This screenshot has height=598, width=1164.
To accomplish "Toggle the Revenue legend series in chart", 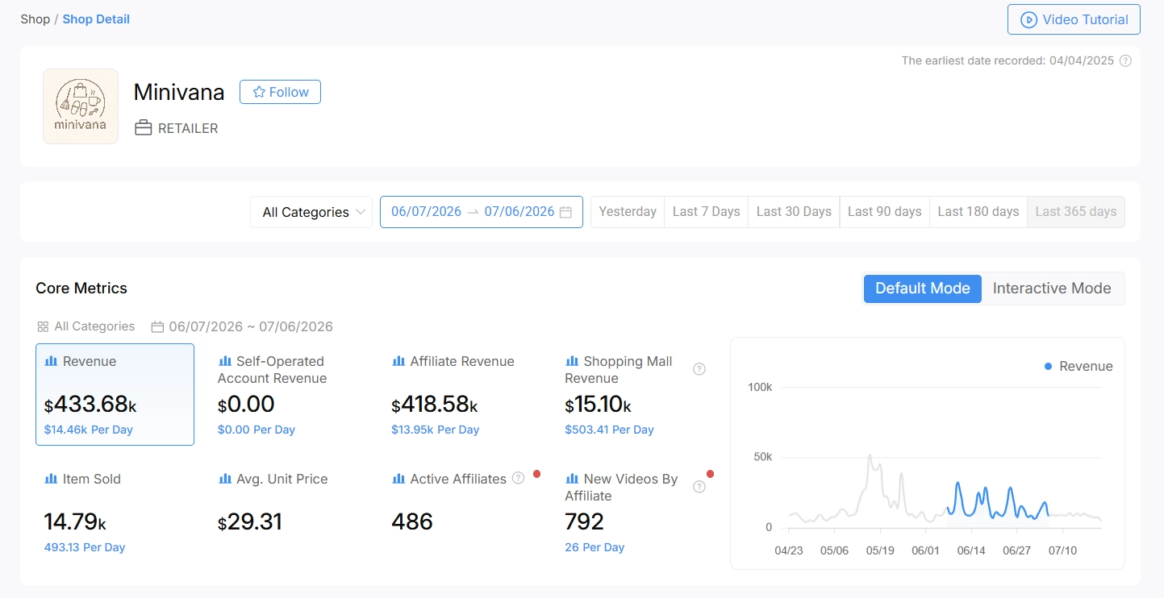I will [1078, 366].
